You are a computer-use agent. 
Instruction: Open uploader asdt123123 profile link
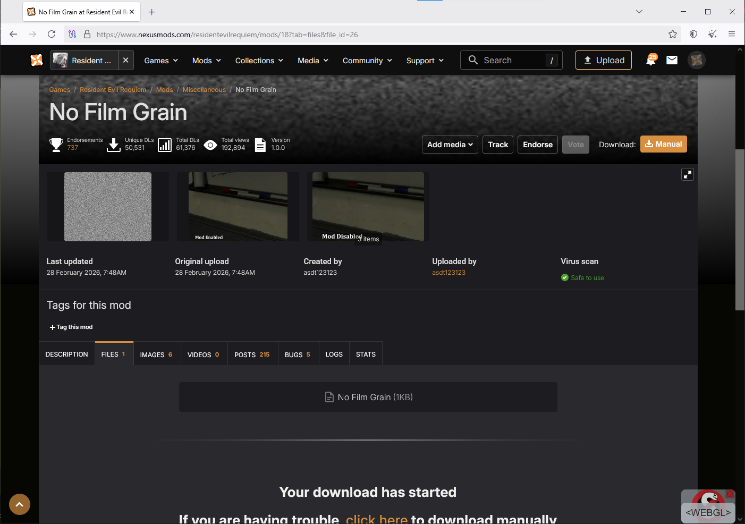click(449, 273)
